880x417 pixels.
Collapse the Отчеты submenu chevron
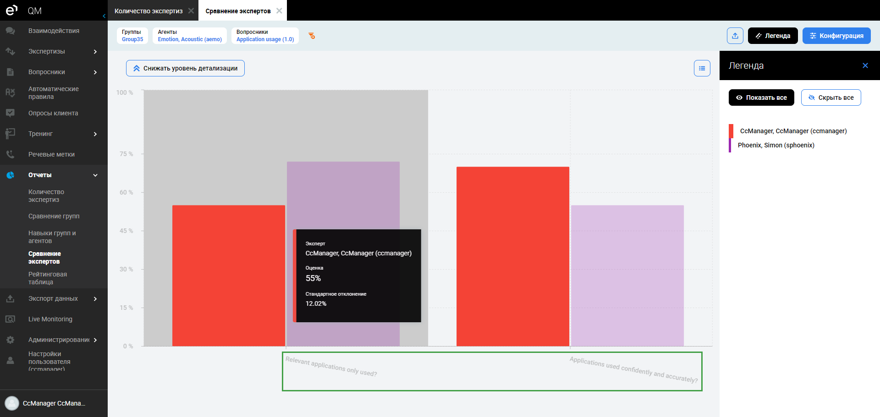click(x=95, y=175)
